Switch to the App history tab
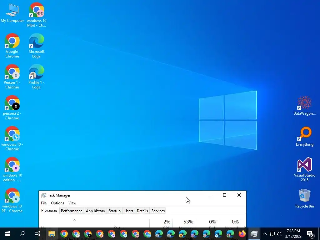The width and height of the screenshot is (320, 240). tap(95, 211)
